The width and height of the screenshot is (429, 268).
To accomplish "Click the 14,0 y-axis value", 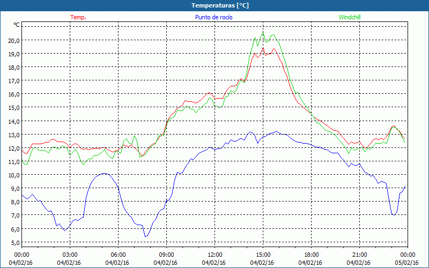I will coord(14,121).
